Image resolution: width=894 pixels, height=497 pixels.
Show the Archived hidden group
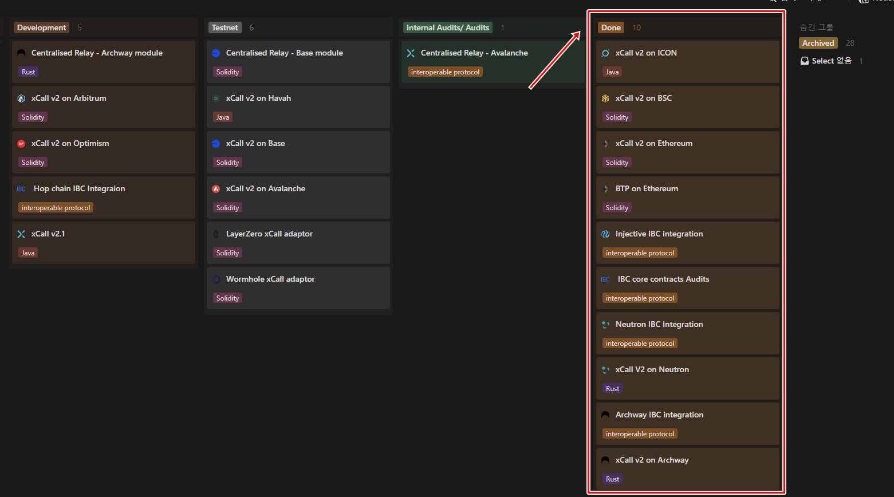[818, 43]
